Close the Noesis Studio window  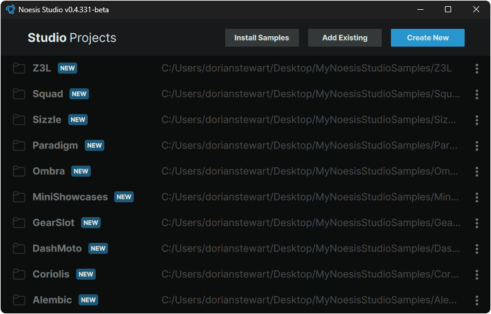(476, 9)
